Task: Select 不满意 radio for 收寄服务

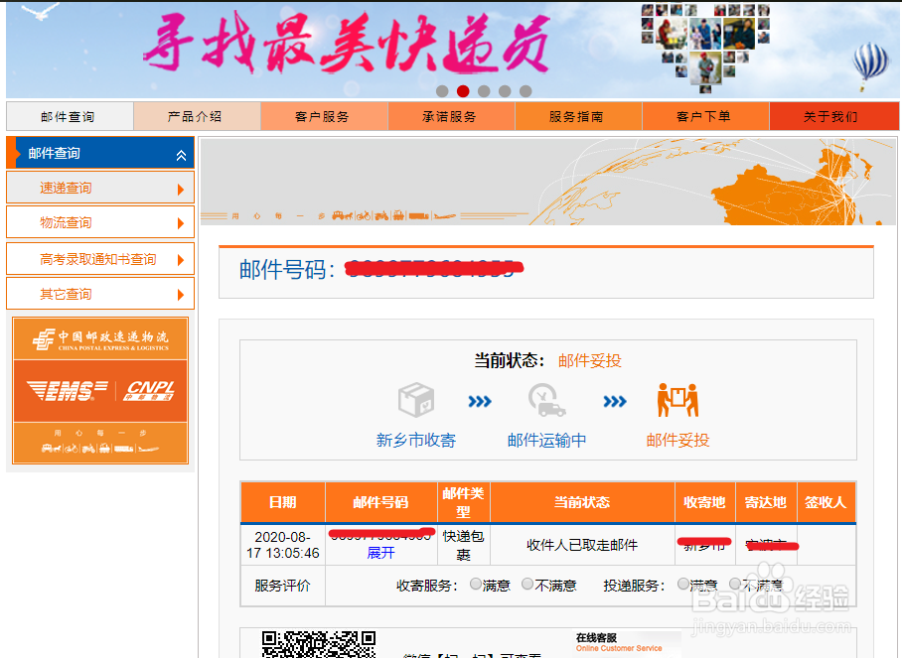Action: pyautogui.click(x=527, y=584)
